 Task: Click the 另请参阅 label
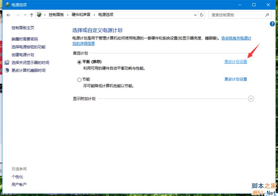click(19, 169)
